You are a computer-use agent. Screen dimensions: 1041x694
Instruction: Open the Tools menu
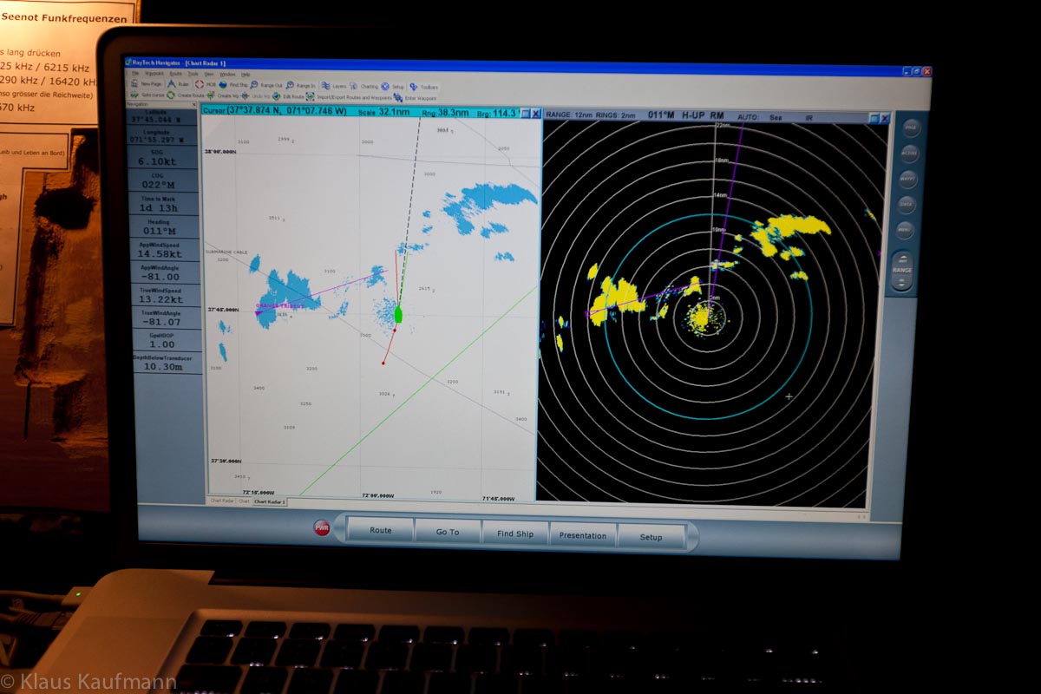193,74
